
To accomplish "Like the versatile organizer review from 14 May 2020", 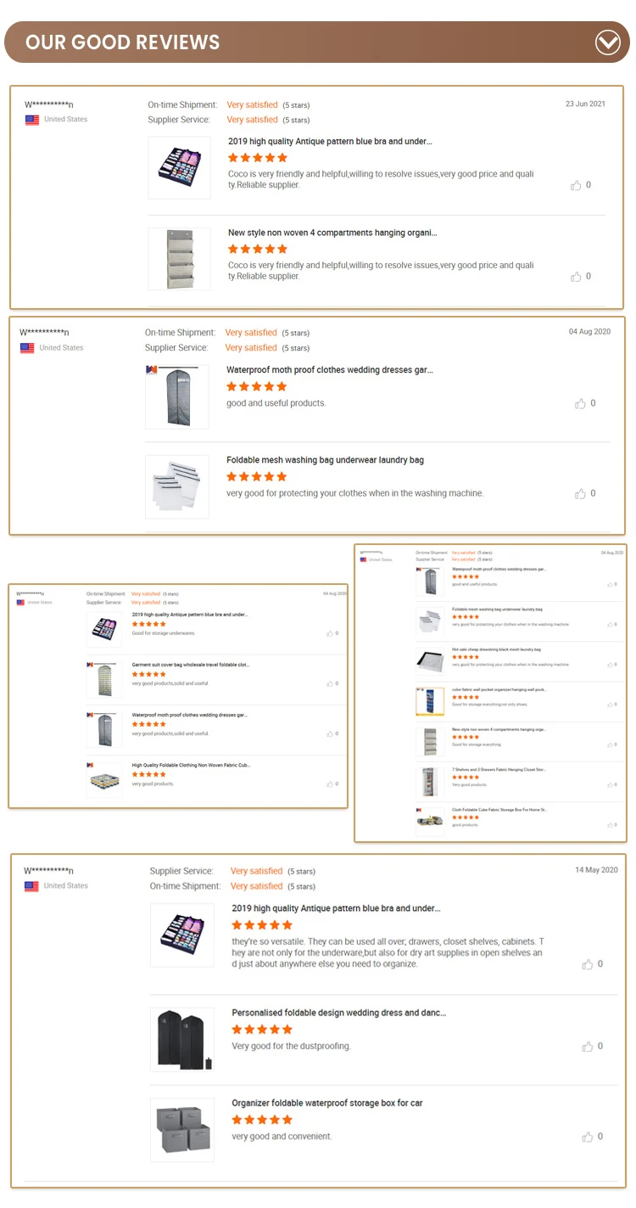I will point(588,964).
